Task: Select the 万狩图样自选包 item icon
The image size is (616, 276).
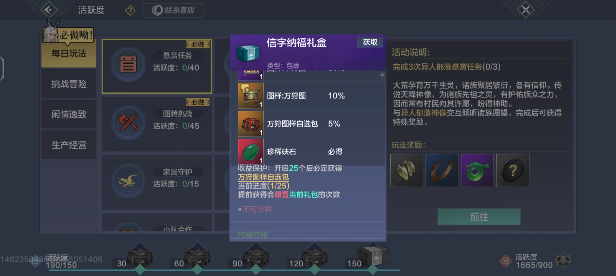Action: (251, 124)
